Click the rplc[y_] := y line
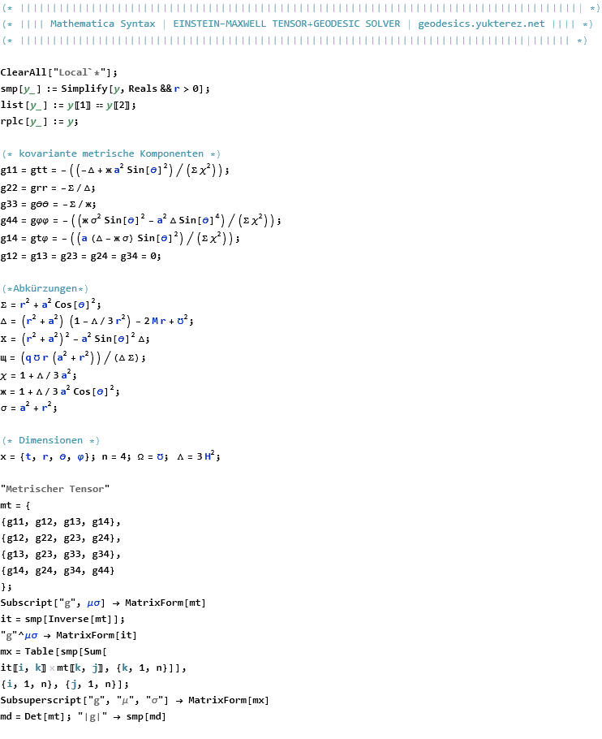This screenshot has width=602, height=739. [x=39, y=121]
